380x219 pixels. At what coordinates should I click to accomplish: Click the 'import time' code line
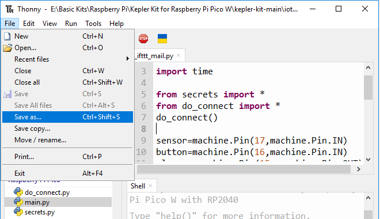(x=184, y=71)
